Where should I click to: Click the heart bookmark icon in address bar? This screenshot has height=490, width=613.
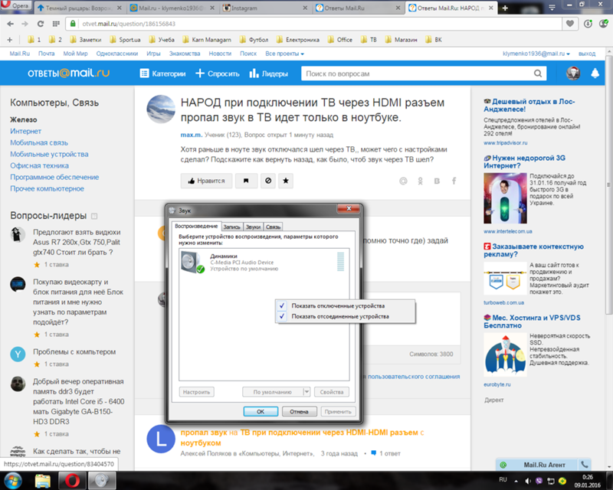570,24
